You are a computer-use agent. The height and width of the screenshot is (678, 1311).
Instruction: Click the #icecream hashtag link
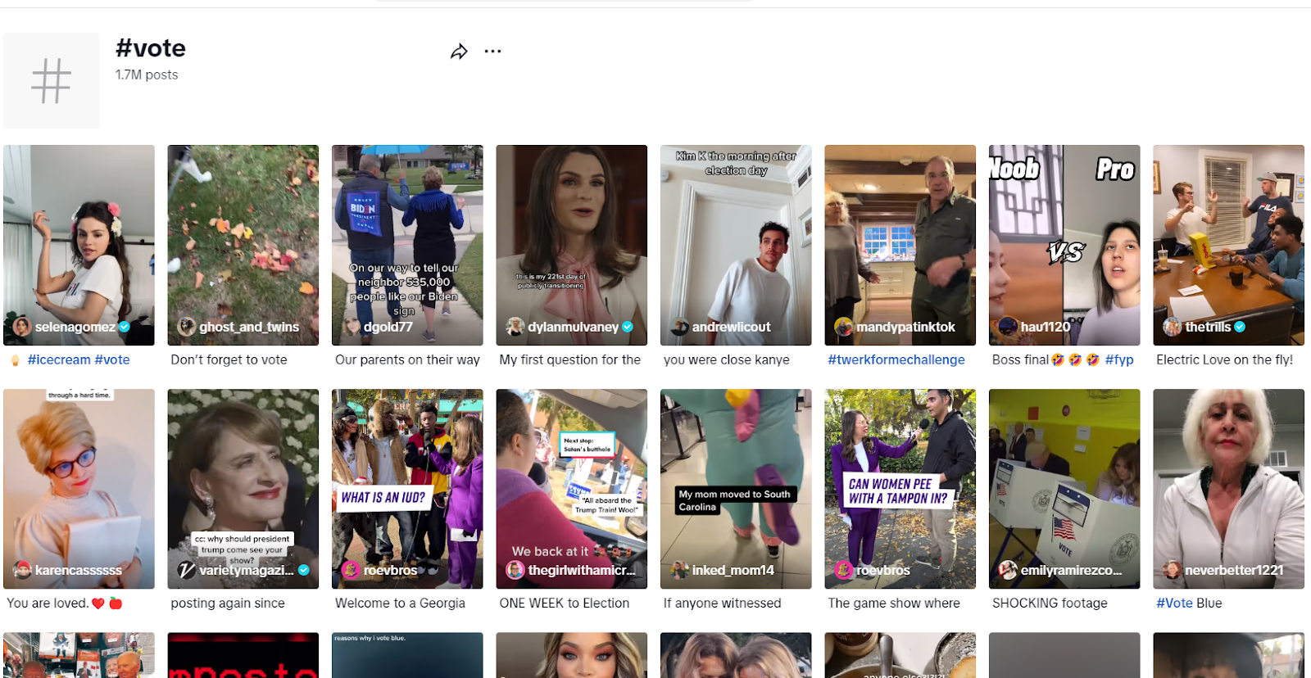(x=59, y=359)
